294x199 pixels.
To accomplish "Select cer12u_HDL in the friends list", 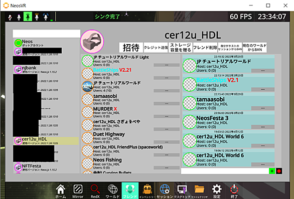I will 46,141.
